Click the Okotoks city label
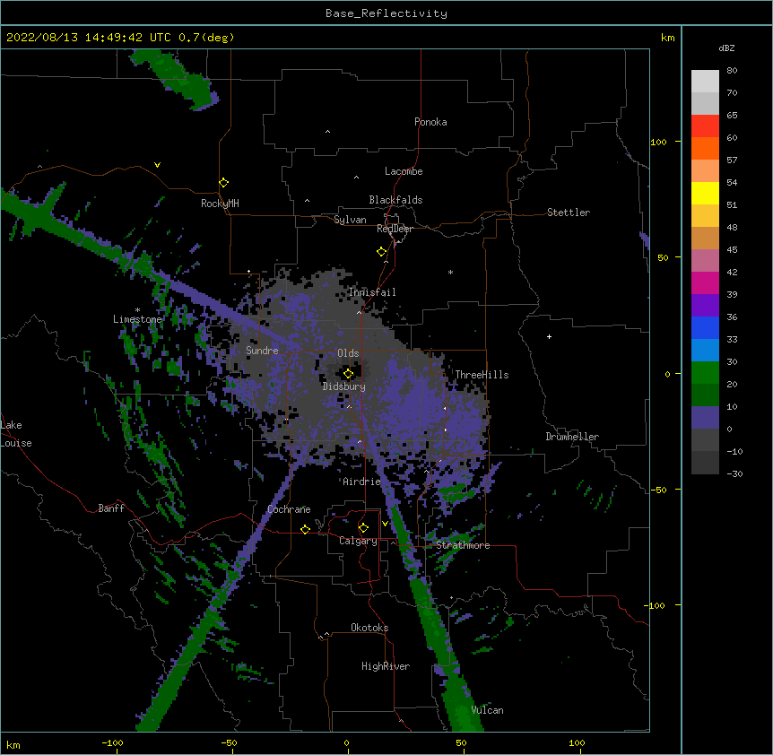Screen dimensions: 773x755 pos(369,628)
